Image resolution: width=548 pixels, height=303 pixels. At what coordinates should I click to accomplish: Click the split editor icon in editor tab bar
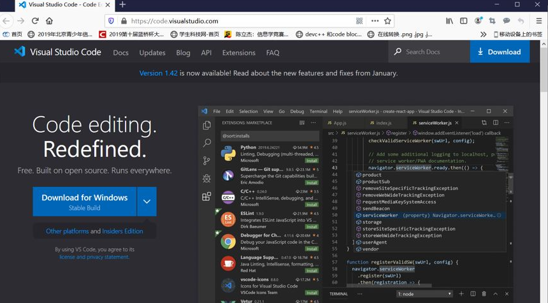pos(496,122)
